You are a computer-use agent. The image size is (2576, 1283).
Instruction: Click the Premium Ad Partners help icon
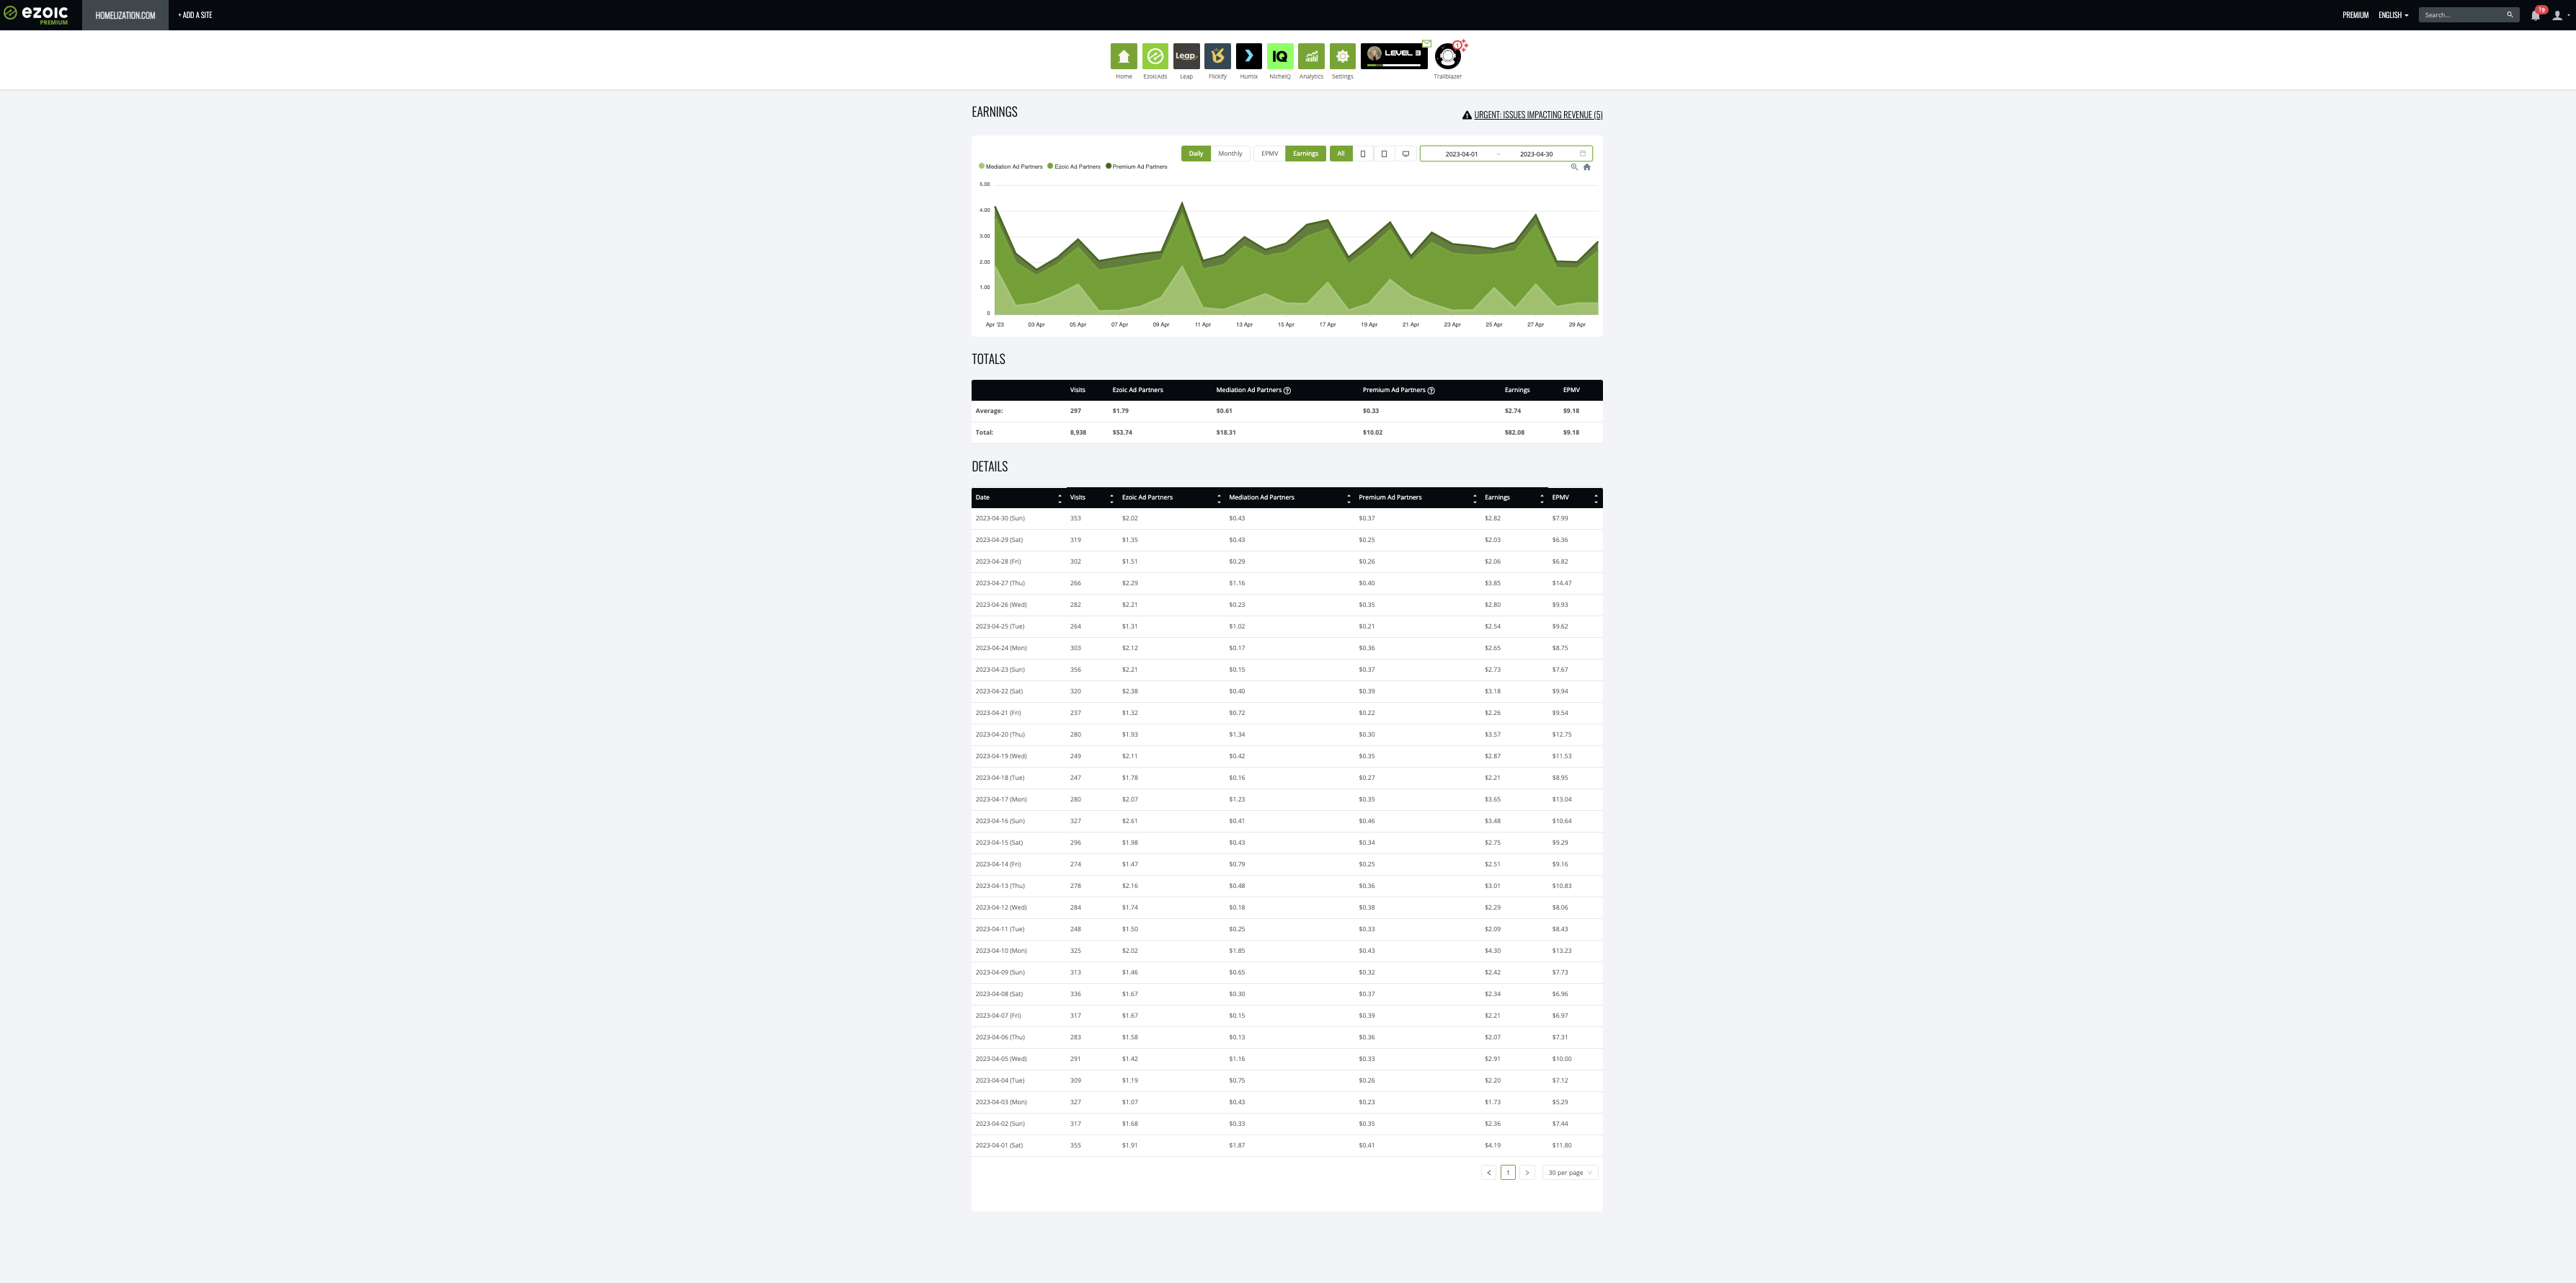pos(1431,390)
